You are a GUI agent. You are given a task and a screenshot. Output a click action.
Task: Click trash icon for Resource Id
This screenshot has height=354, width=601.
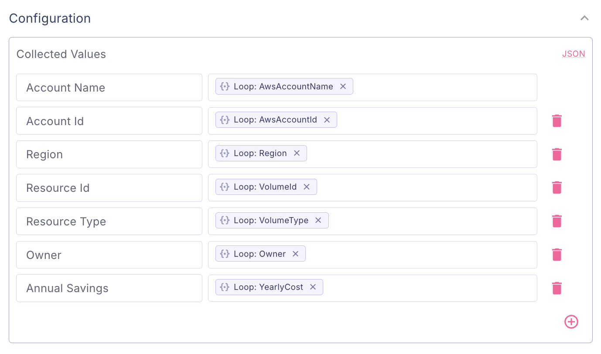557,187
